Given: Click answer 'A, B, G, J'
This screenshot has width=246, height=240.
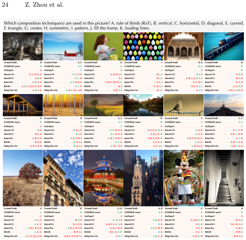Looking at the screenshot, I should 118,90.
